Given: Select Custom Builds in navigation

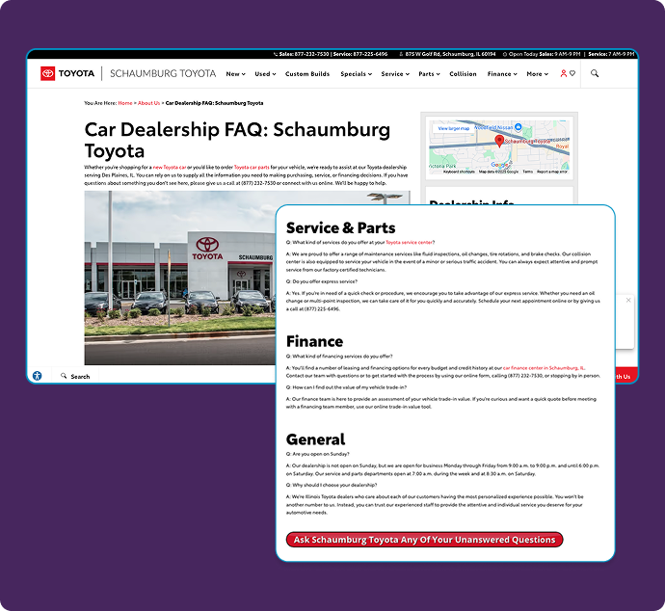Looking at the screenshot, I should click(x=307, y=74).
